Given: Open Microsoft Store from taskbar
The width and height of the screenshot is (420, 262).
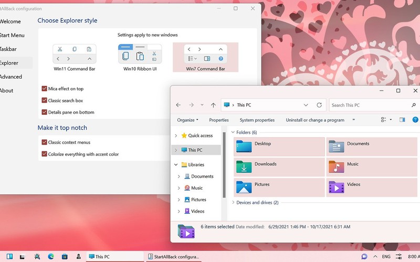Looking at the screenshot, I should tap(65, 257).
